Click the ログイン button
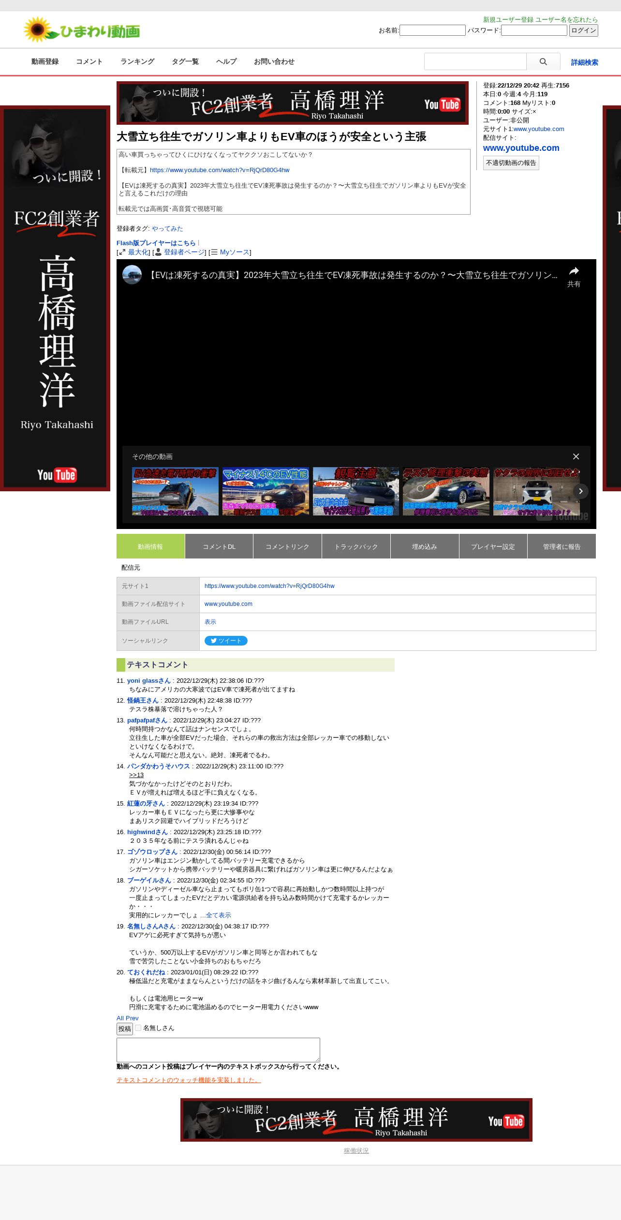Screen dimensions: 621x1220 click(x=584, y=30)
